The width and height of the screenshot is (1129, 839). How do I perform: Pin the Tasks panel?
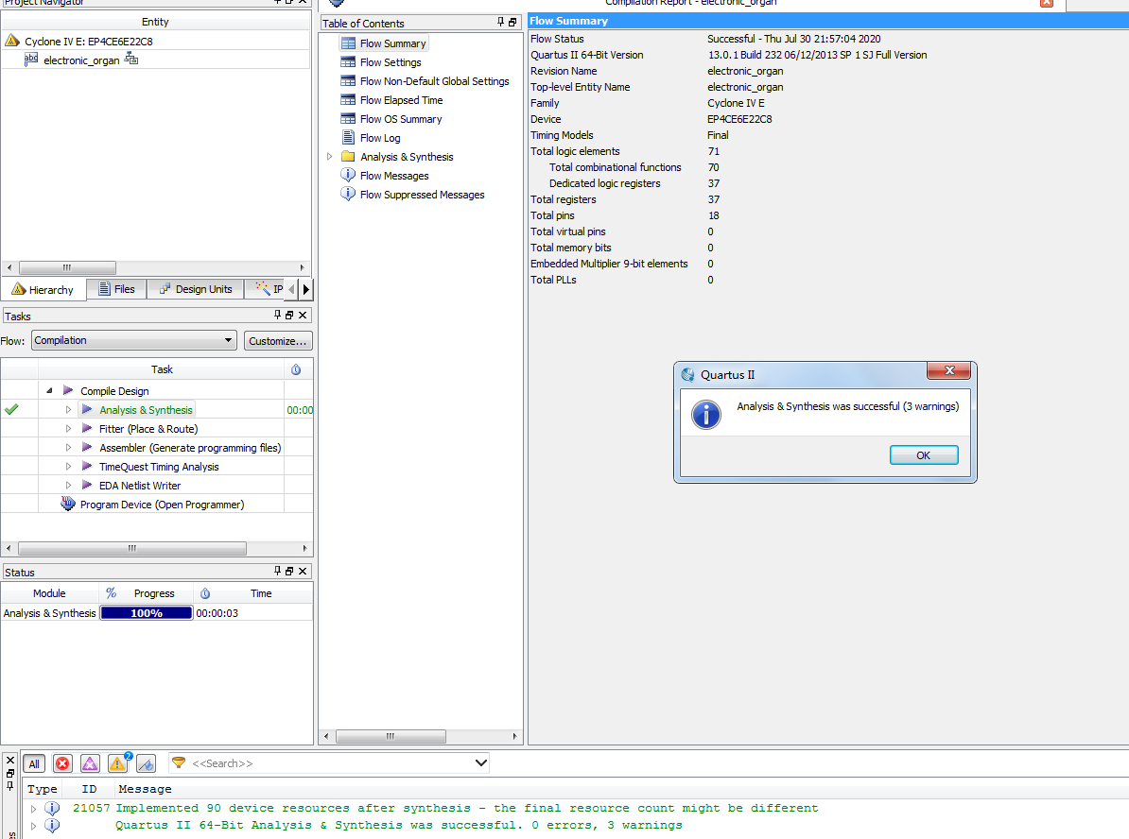pos(277,315)
